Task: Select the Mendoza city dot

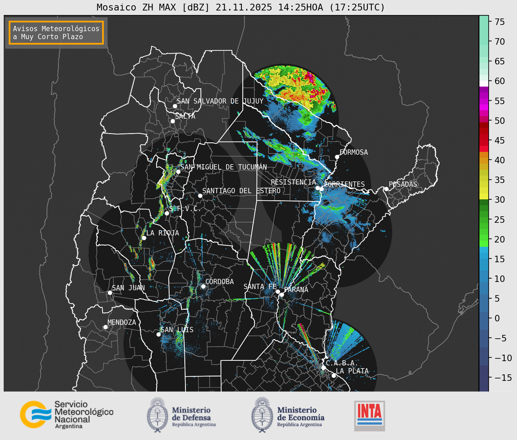Action: pyautogui.click(x=105, y=327)
